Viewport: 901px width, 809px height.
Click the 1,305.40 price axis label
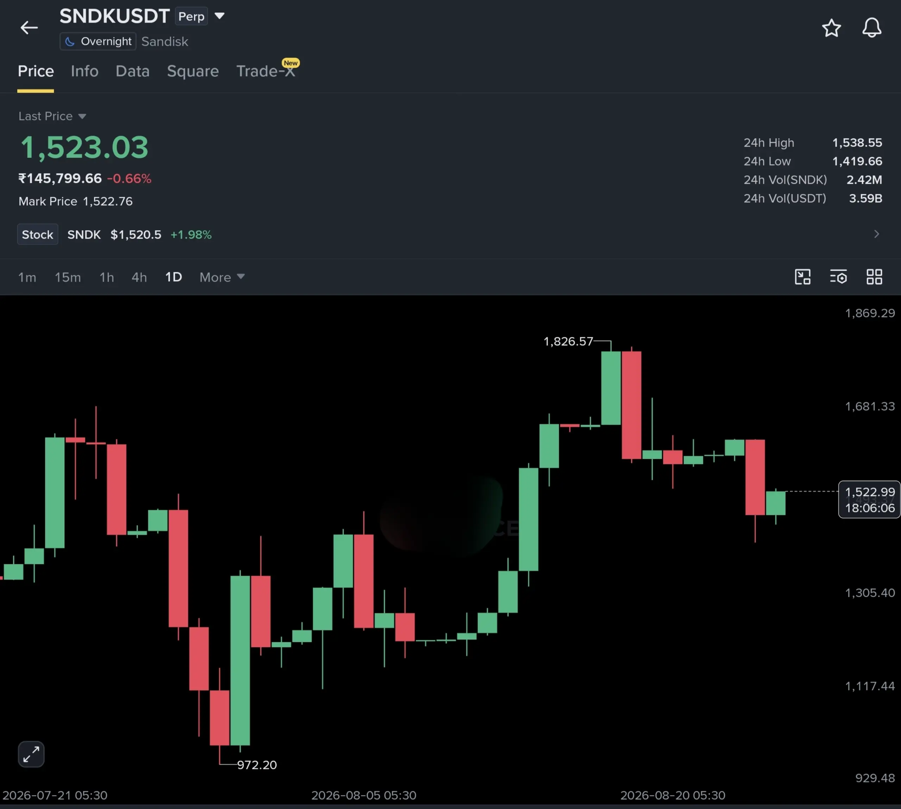click(x=870, y=592)
